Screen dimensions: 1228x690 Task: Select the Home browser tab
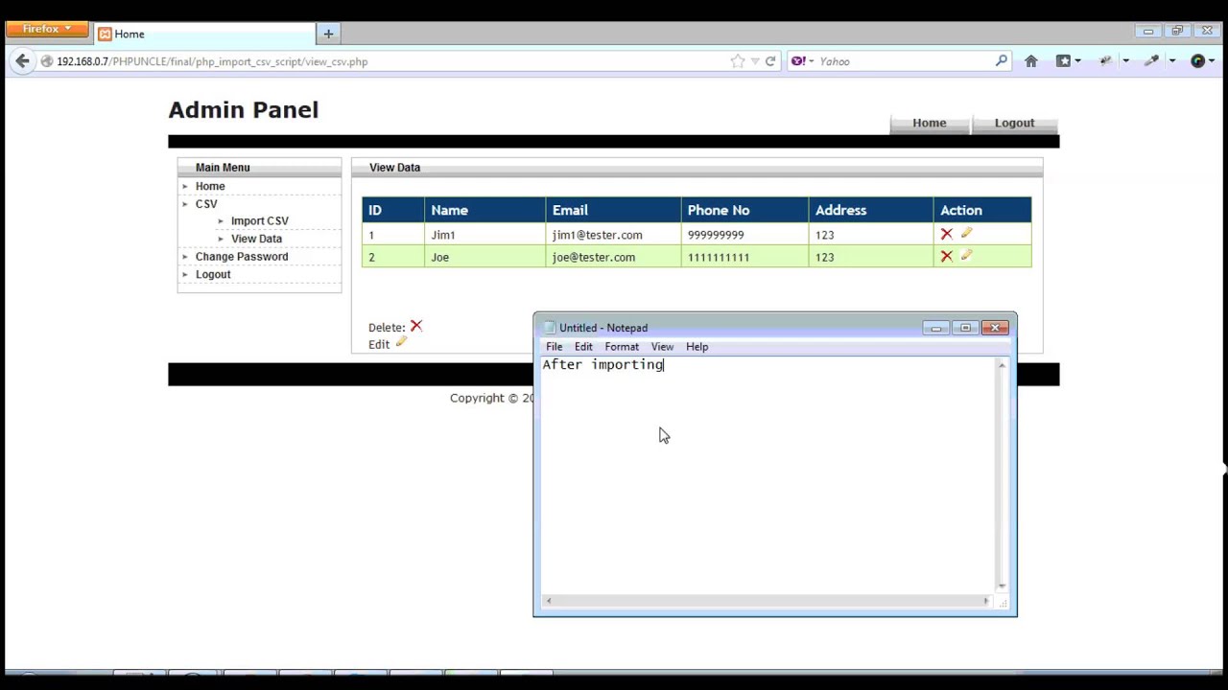(x=205, y=34)
